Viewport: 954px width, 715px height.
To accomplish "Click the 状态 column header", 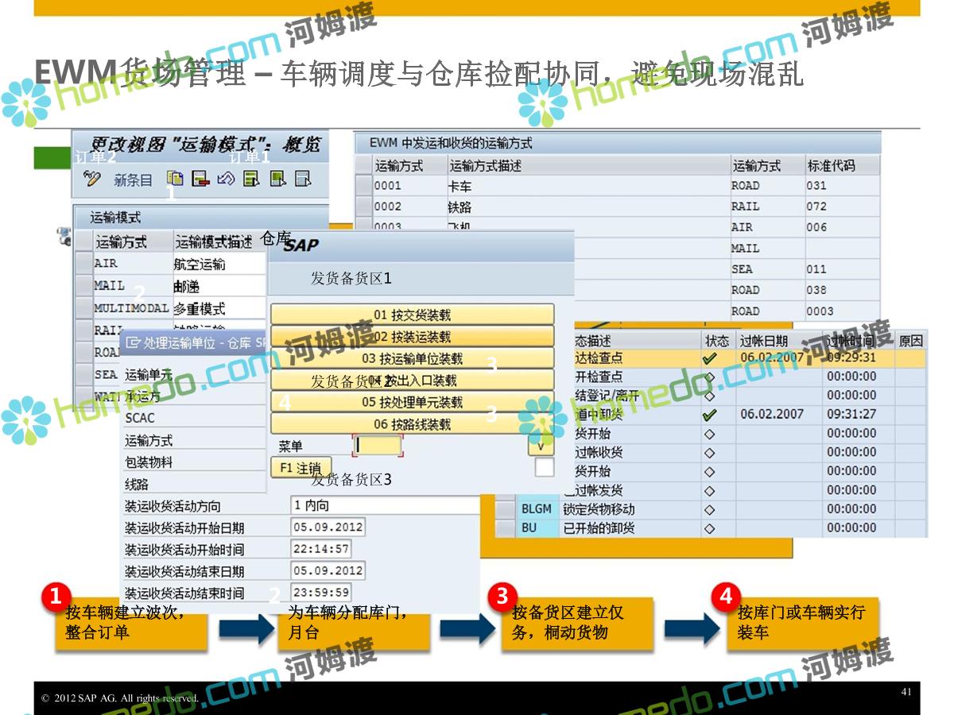I will [x=717, y=340].
